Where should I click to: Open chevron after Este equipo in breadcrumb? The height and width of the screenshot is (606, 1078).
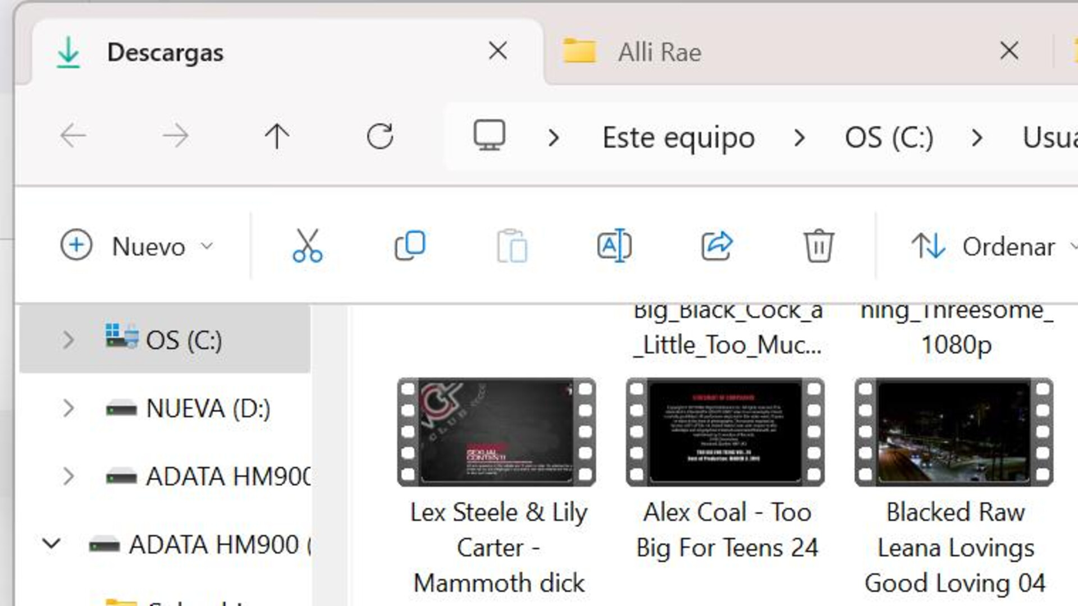point(800,137)
